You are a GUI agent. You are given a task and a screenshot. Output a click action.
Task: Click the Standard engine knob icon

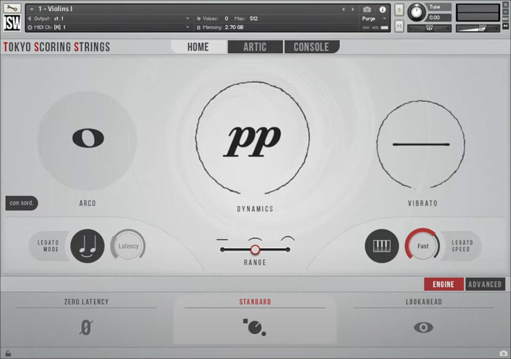coord(255,327)
